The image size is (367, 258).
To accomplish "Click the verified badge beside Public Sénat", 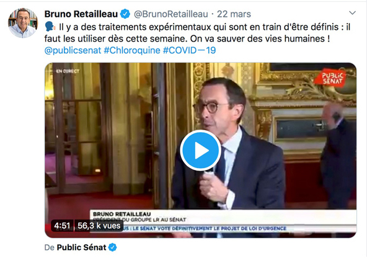I will (x=113, y=247).
